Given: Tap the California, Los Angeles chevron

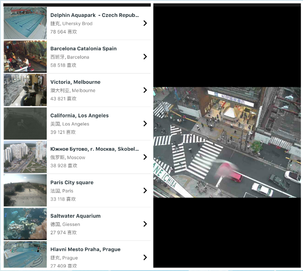Looking at the screenshot, I should [x=145, y=124].
